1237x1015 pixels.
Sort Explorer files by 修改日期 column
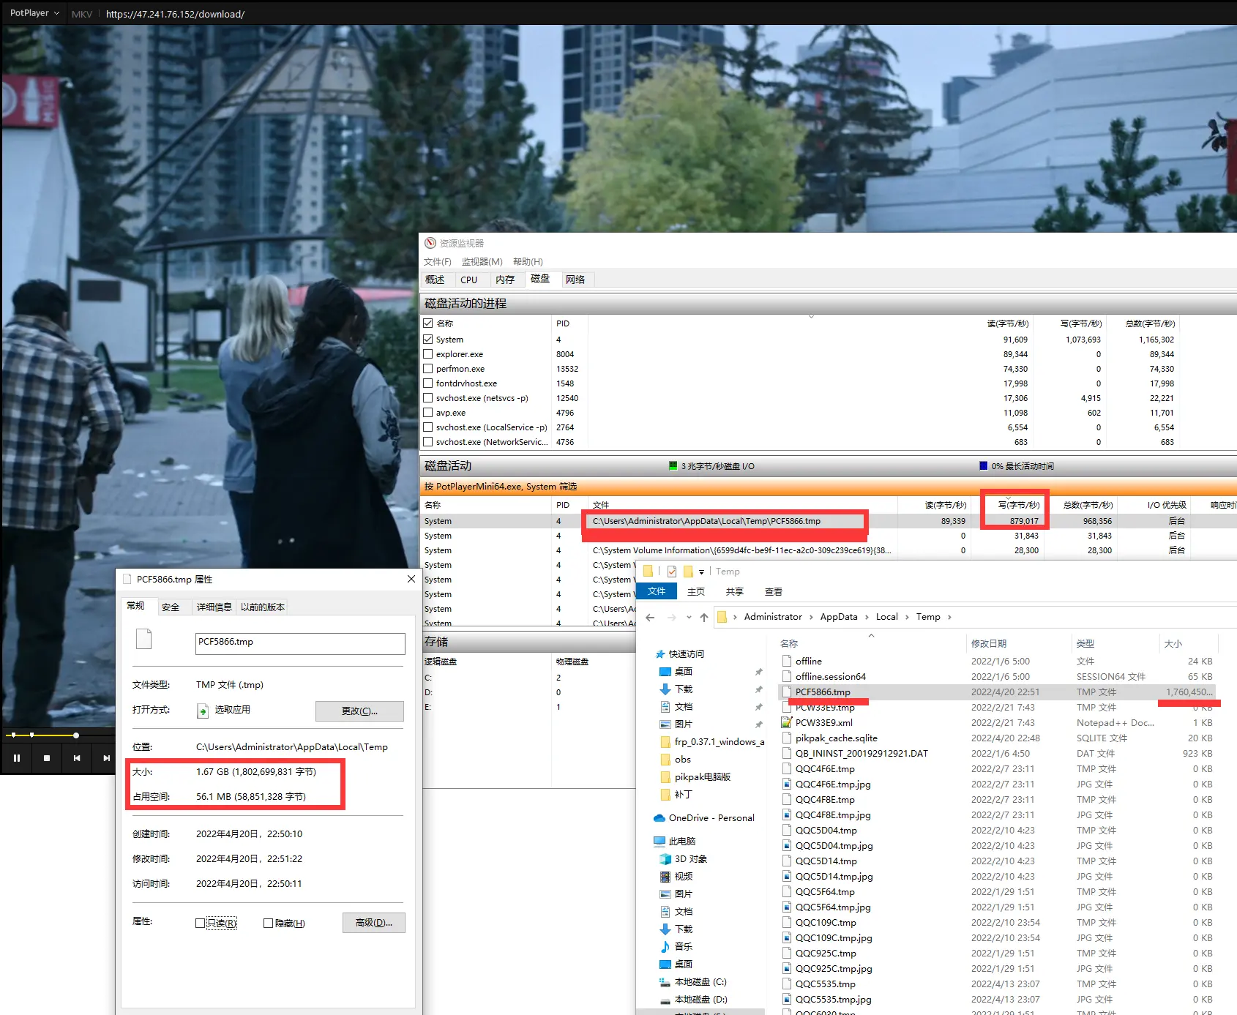click(989, 644)
